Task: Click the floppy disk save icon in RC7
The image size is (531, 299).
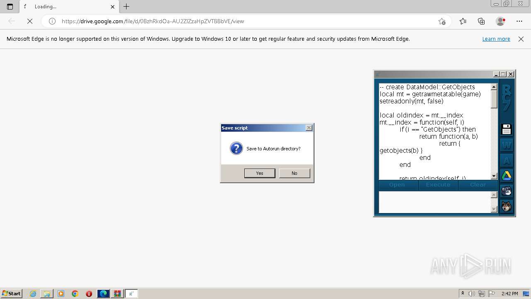Action: coord(506,130)
